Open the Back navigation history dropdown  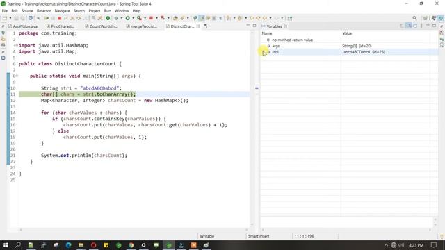pyautogui.click(x=270, y=18)
